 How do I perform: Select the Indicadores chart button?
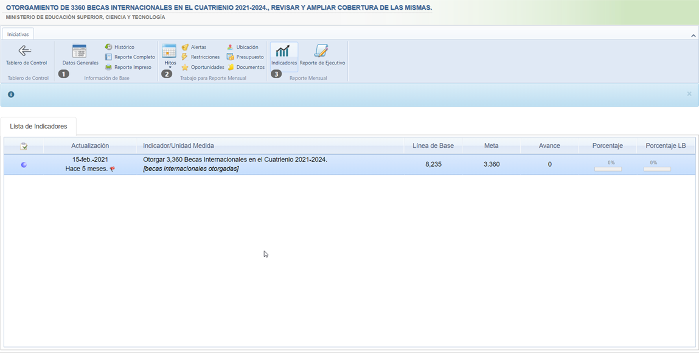point(284,56)
